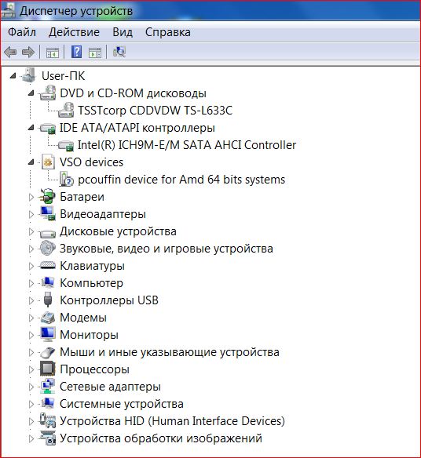Expand the Видеоадаптеры category

(x=31, y=214)
